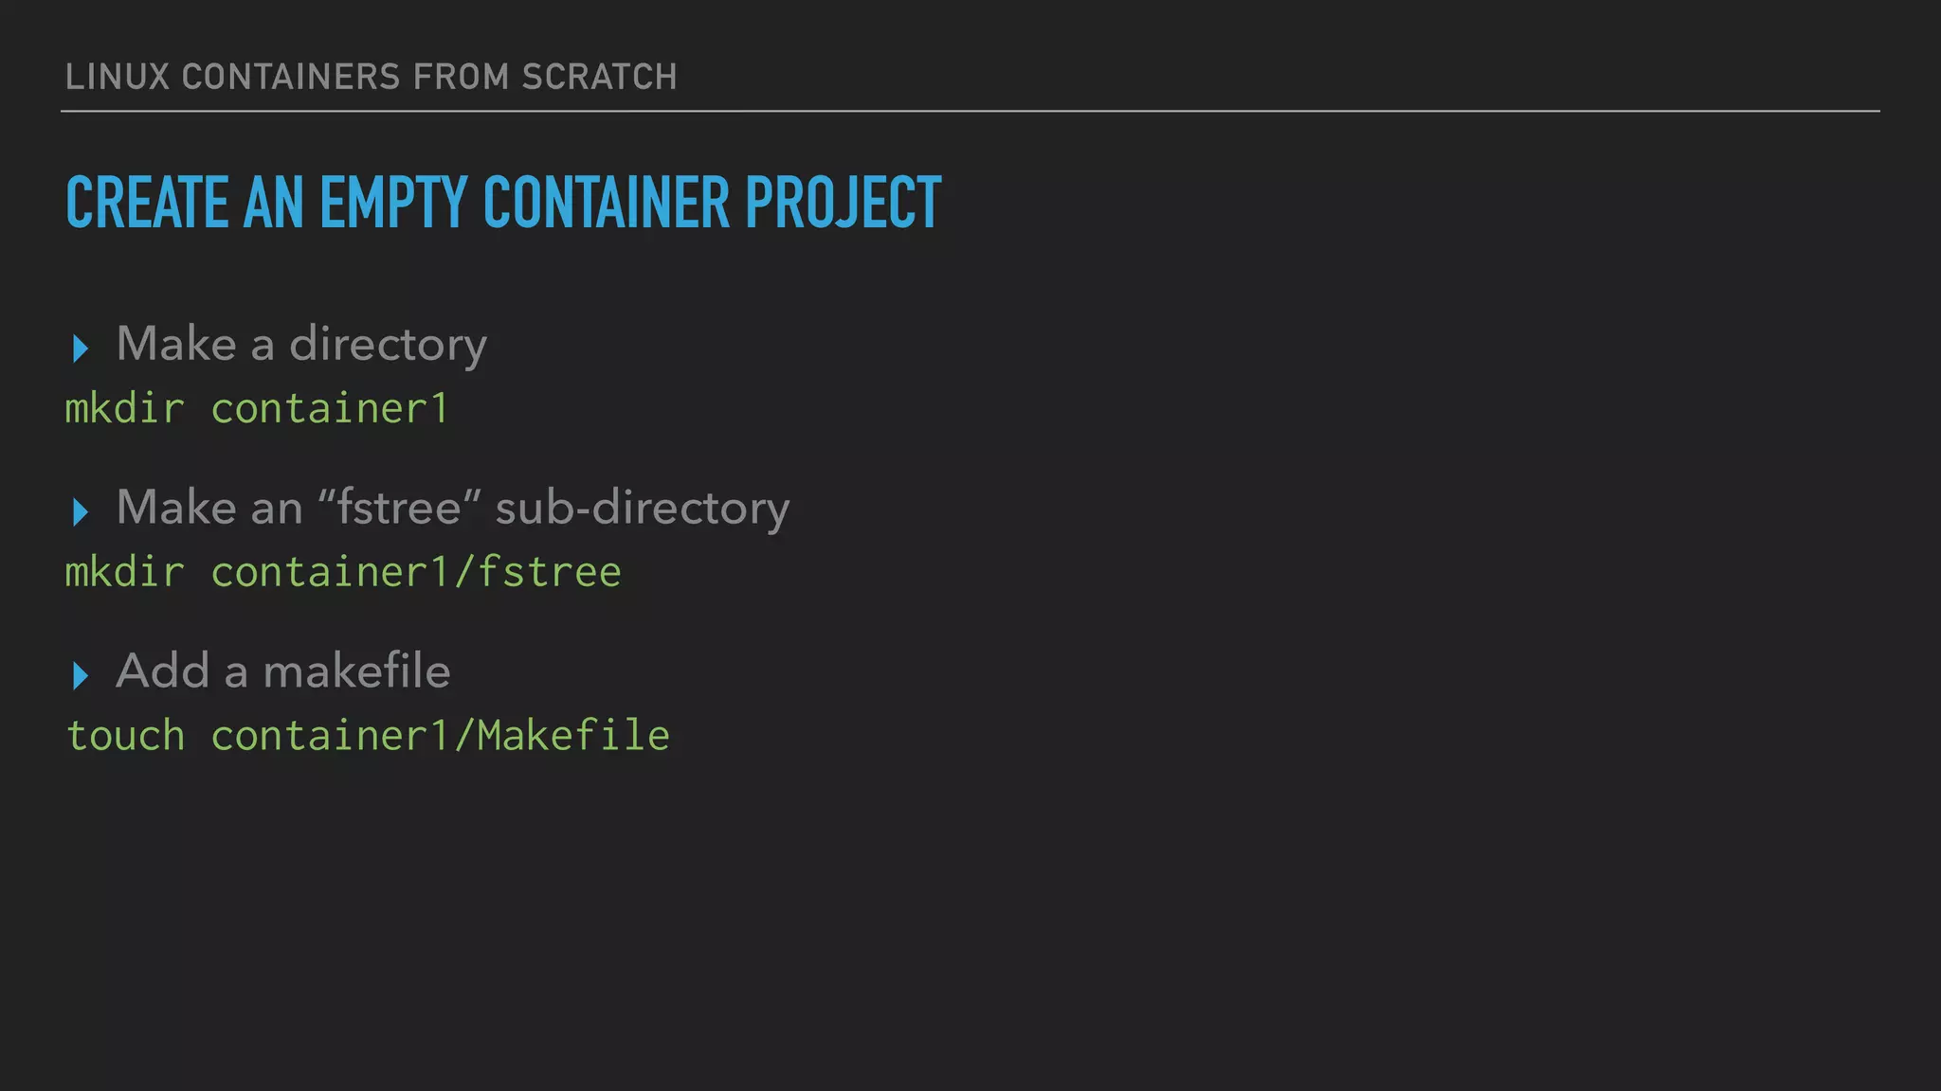Click the command touch container1/Makefile
The height and width of the screenshot is (1091, 1941).
(x=368, y=736)
